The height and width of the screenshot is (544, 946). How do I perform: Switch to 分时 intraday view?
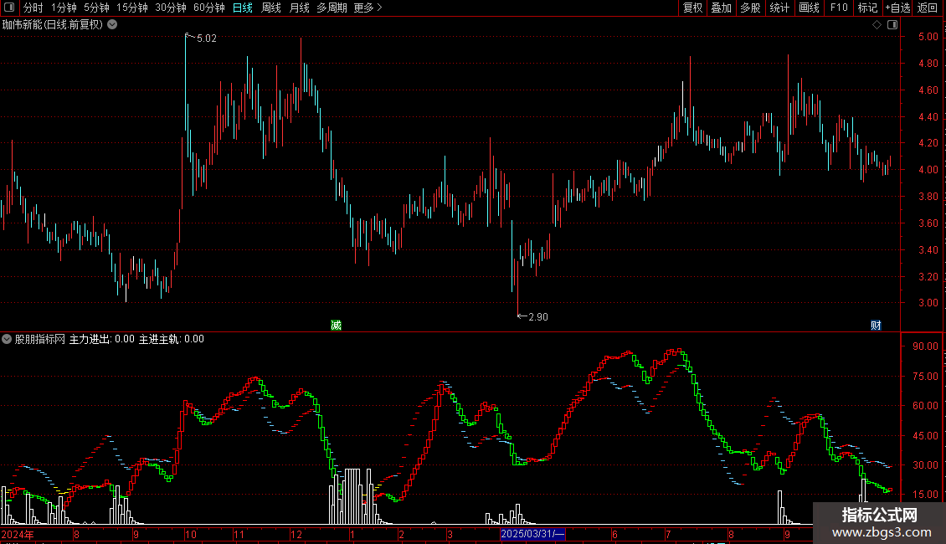tap(33, 8)
